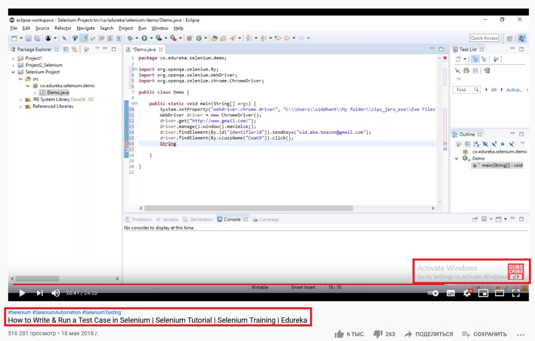Toggle alphabetical Sort in the Outline view

tap(476, 144)
